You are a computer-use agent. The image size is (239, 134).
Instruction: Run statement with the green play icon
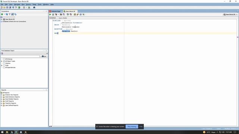[50, 15]
